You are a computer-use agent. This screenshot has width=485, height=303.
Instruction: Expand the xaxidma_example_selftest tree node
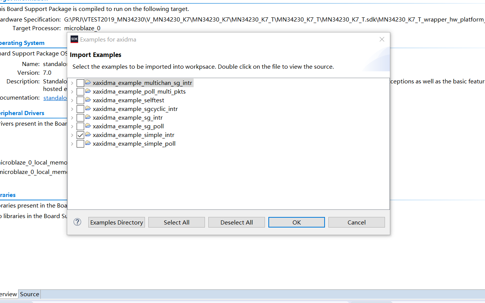[x=72, y=100]
